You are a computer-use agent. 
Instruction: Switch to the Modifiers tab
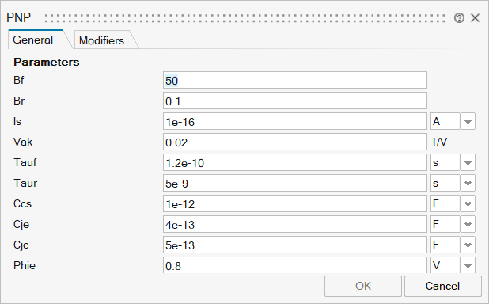101,40
